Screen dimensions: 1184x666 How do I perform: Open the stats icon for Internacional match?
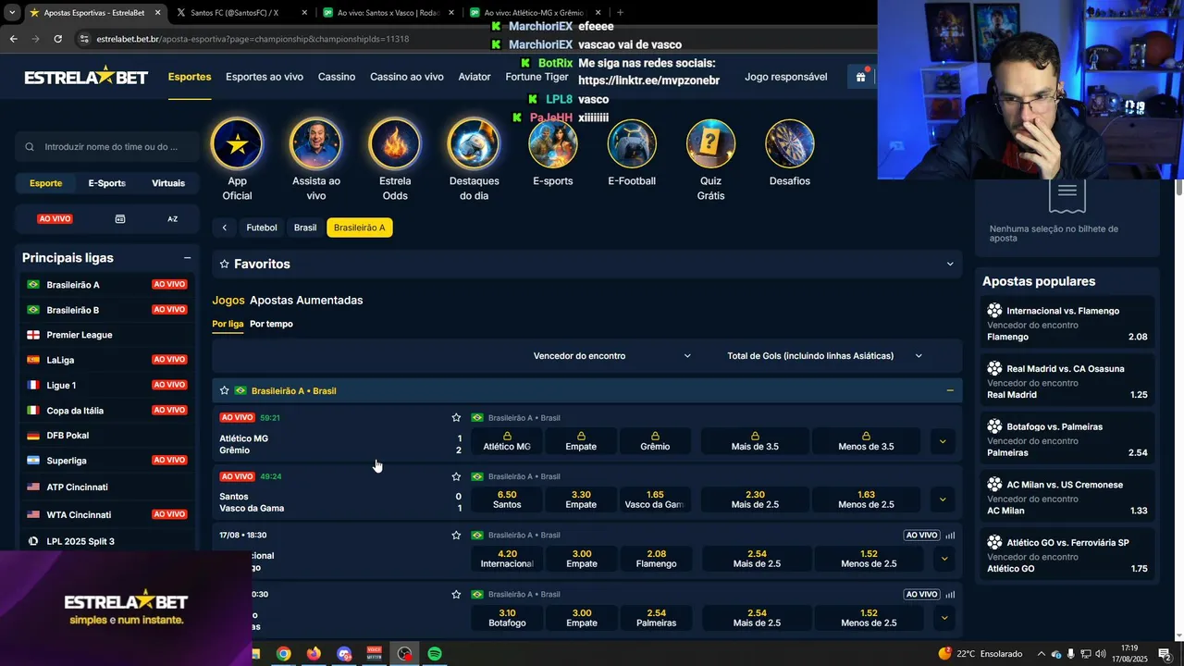tap(950, 535)
